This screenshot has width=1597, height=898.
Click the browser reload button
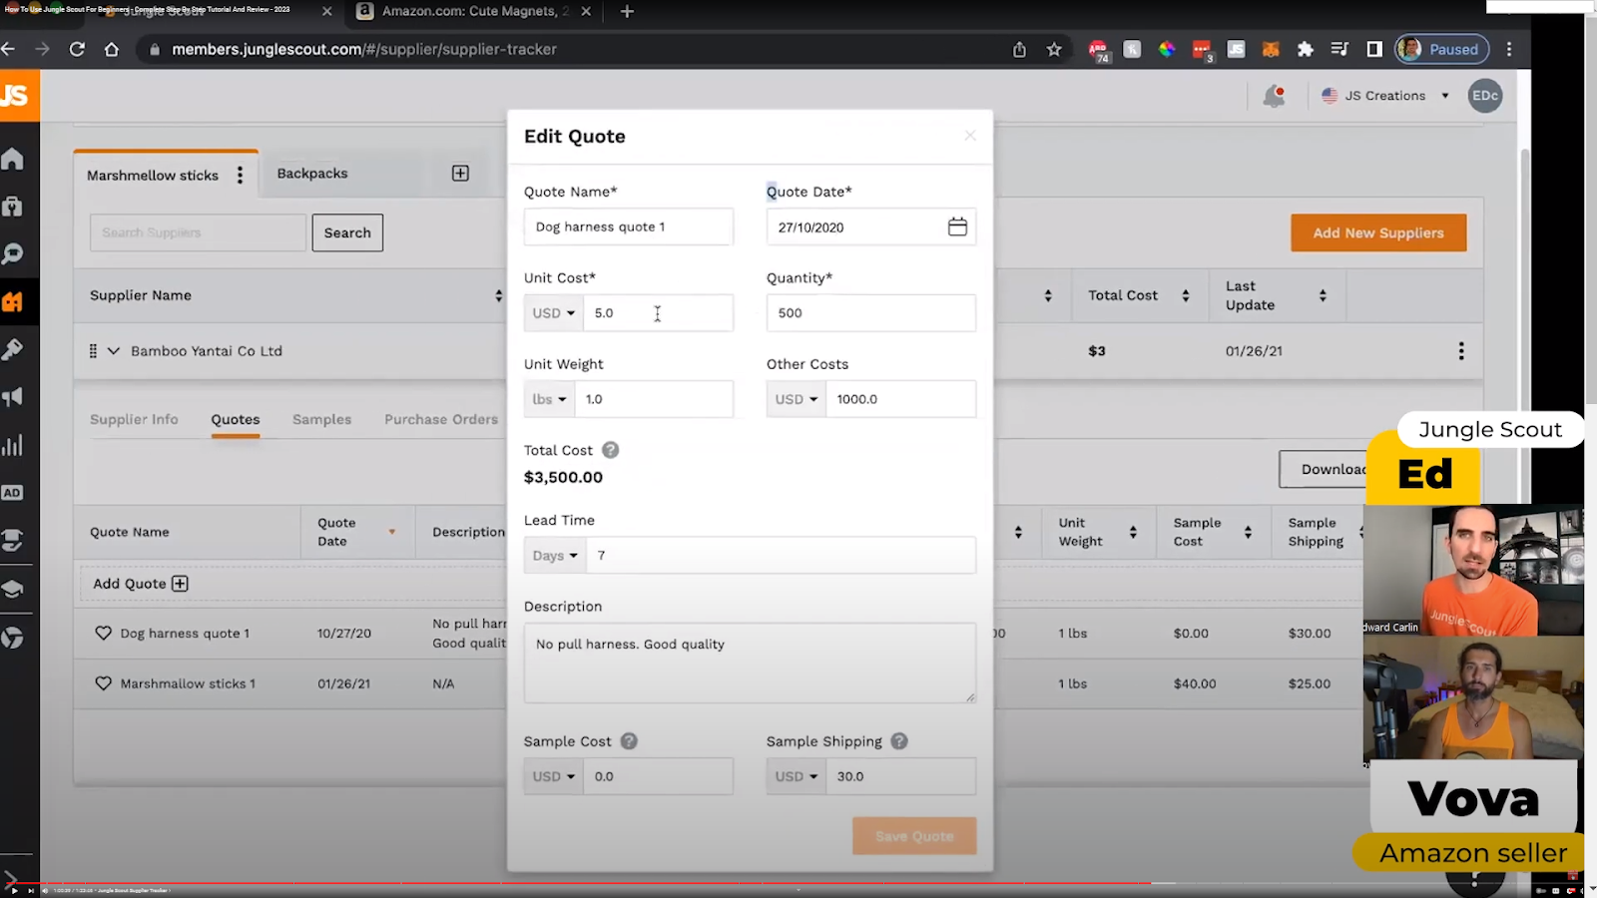pos(77,49)
